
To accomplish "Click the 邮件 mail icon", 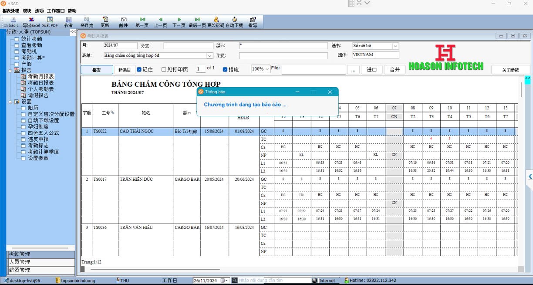I will (124, 20).
